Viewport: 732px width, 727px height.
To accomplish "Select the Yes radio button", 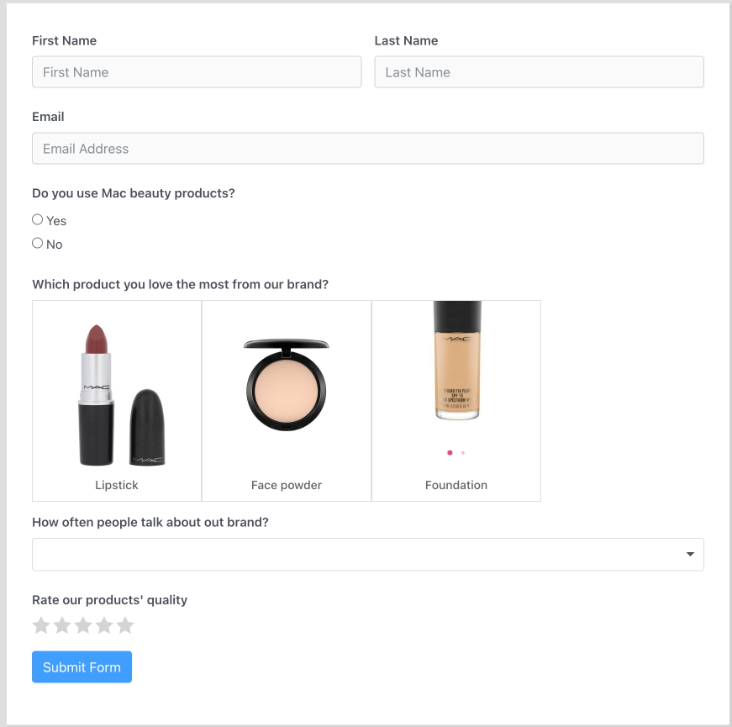I will pyautogui.click(x=37, y=219).
